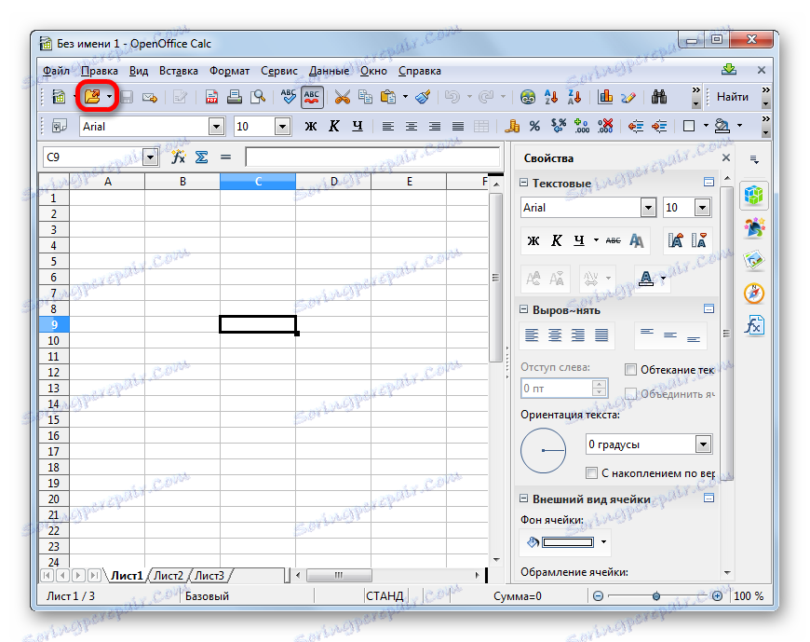Click the New spreadsheet icon
The image size is (810, 642).
(x=59, y=97)
